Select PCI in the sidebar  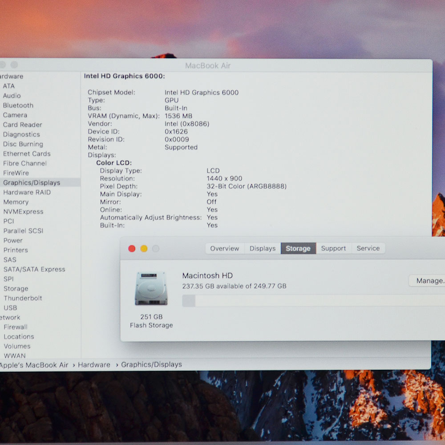click(8, 221)
